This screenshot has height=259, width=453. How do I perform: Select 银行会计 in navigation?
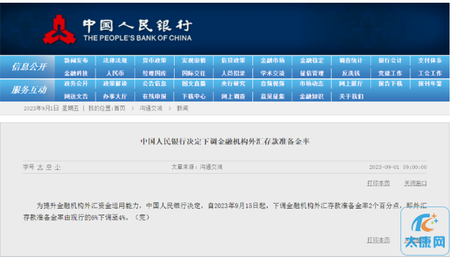click(390, 61)
